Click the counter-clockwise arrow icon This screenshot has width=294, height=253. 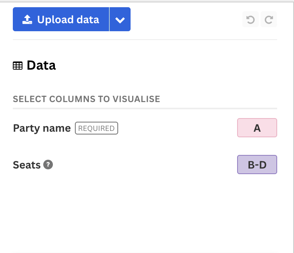(250, 20)
